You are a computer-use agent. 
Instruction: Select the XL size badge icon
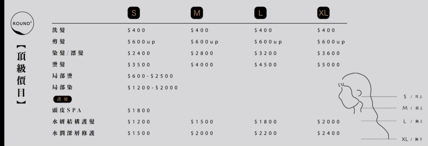click(323, 13)
